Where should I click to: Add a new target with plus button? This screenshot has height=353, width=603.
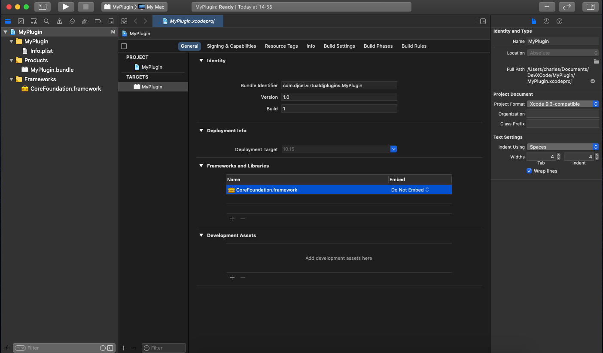tap(124, 348)
